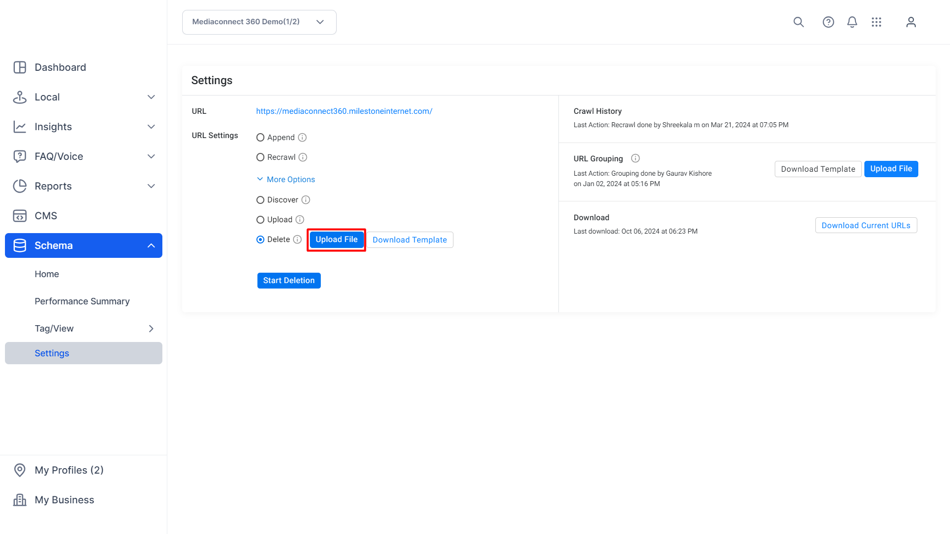Click the FAQ/Voice chat question icon

20,156
